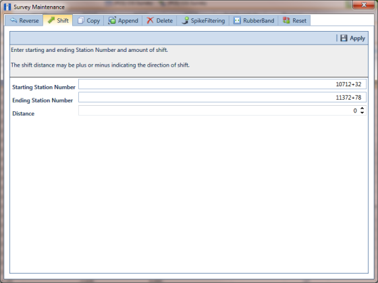Screen dimensions: 378x283
Task: Focus the Ending Station Number field
Action: click(x=222, y=98)
